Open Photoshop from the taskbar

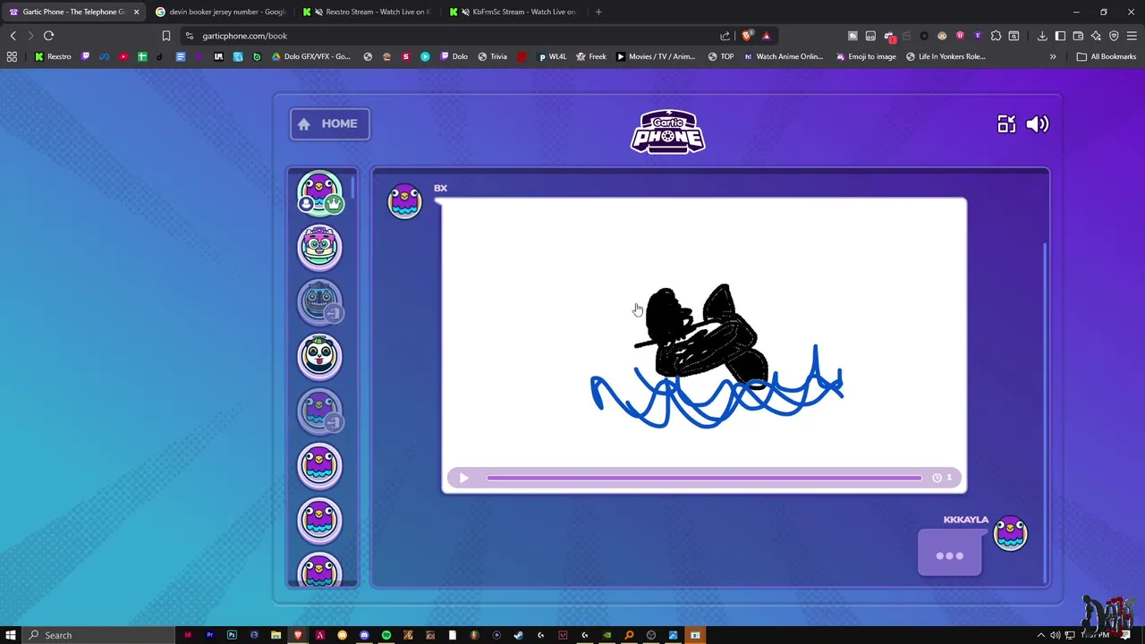click(x=232, y=635)
